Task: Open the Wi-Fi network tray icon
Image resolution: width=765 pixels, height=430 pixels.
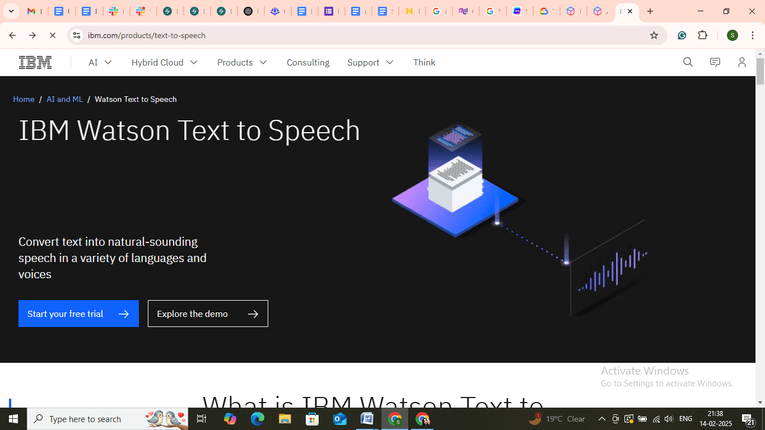Action: (656, 419)
